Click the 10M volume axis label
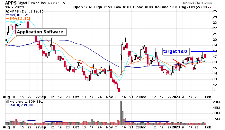The width and height of the screenshot is (225, 130). pos(216,113)
